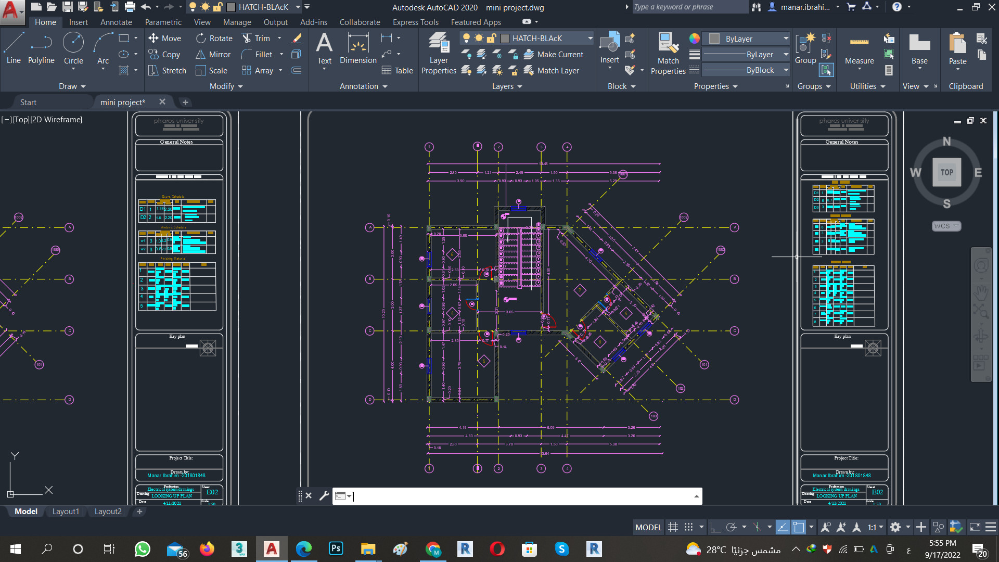Screen dimensions: 999x562
Task: Click the ByLayer object color swatch
Action: pyautogui.click(x=714, y=39)
